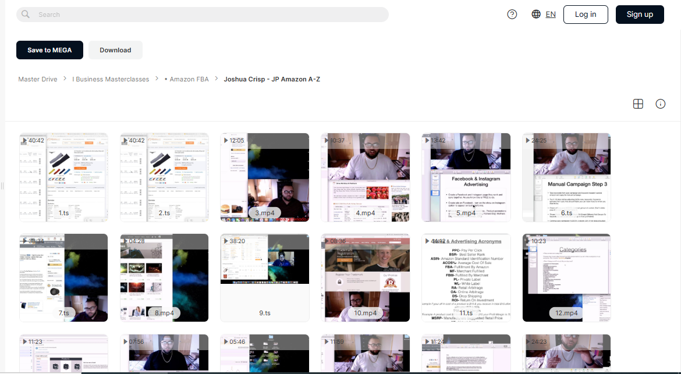Image resolution: width=681 pixels, height=374 pixels.
Task: Click the 10.mp4 file name label
Action: click(366, 313)
